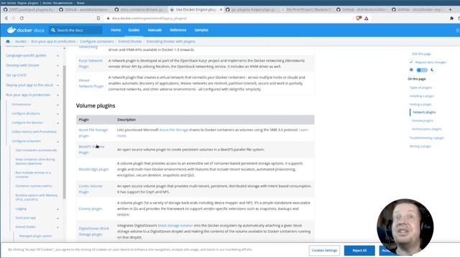
Task: Reload the page with the refresh icon
Action: pos(22,18)
